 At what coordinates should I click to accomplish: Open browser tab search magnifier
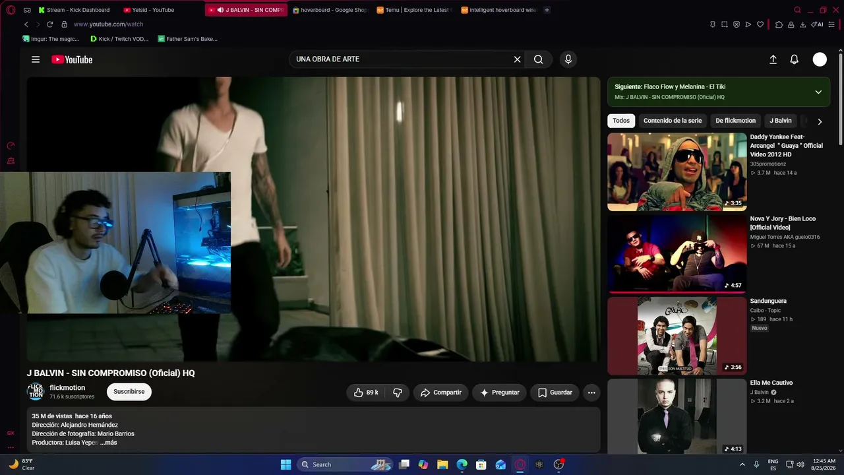[797, 10]
